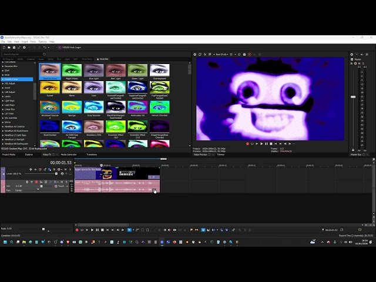Click the timeline Loop Playback icon
The image size is (376, 282).
point(82,230)
